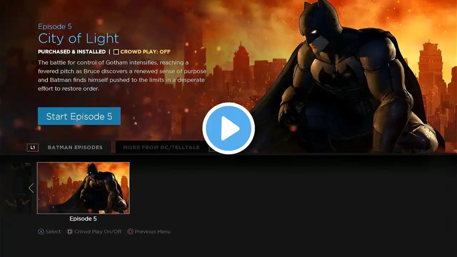Click the circle Previous Menu icon

130,232
